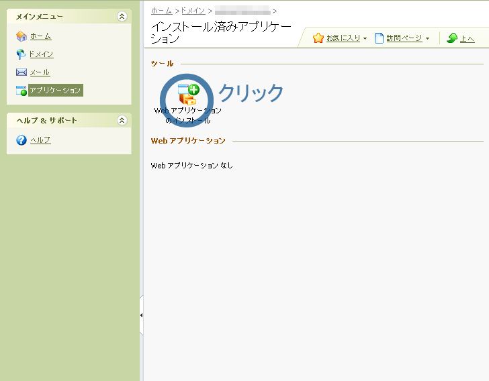Click the 'Web アプリケーション なし' text

pyautogui.click(x=192, y=166)
